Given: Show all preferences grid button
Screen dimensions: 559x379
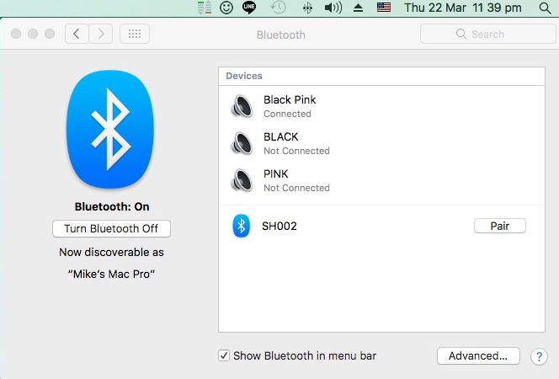Looking at the screenshot, I should click(135, 34).
